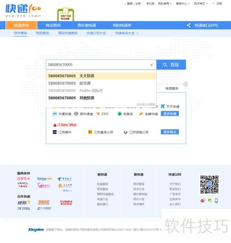Select the 快件查询 sub-navigation tab
This screenshot has width=231, height=243.
click(x=20, y=33)
